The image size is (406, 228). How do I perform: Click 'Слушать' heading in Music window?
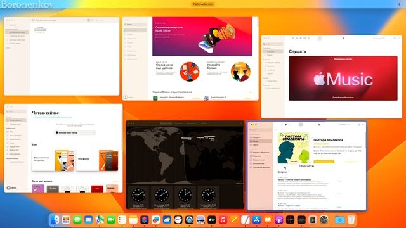tap(298, 51)
